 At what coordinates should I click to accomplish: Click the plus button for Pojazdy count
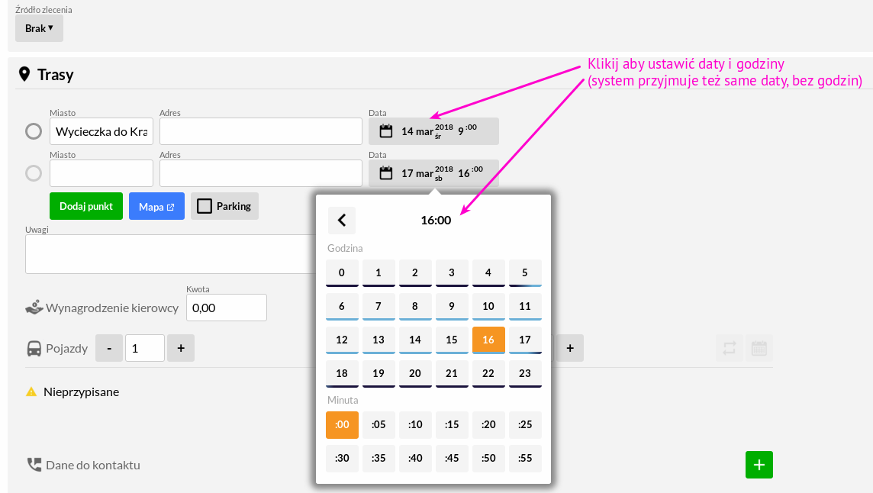point(181,348)
